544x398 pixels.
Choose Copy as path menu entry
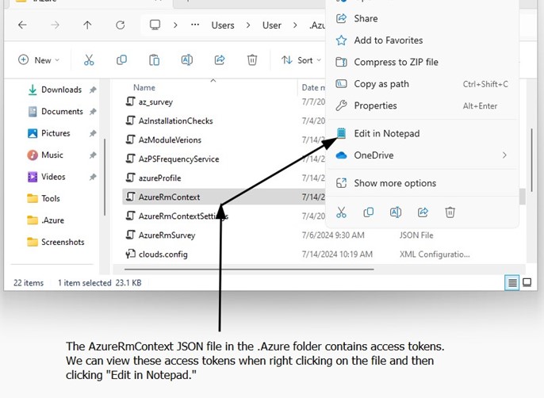(x=381, y=84)
